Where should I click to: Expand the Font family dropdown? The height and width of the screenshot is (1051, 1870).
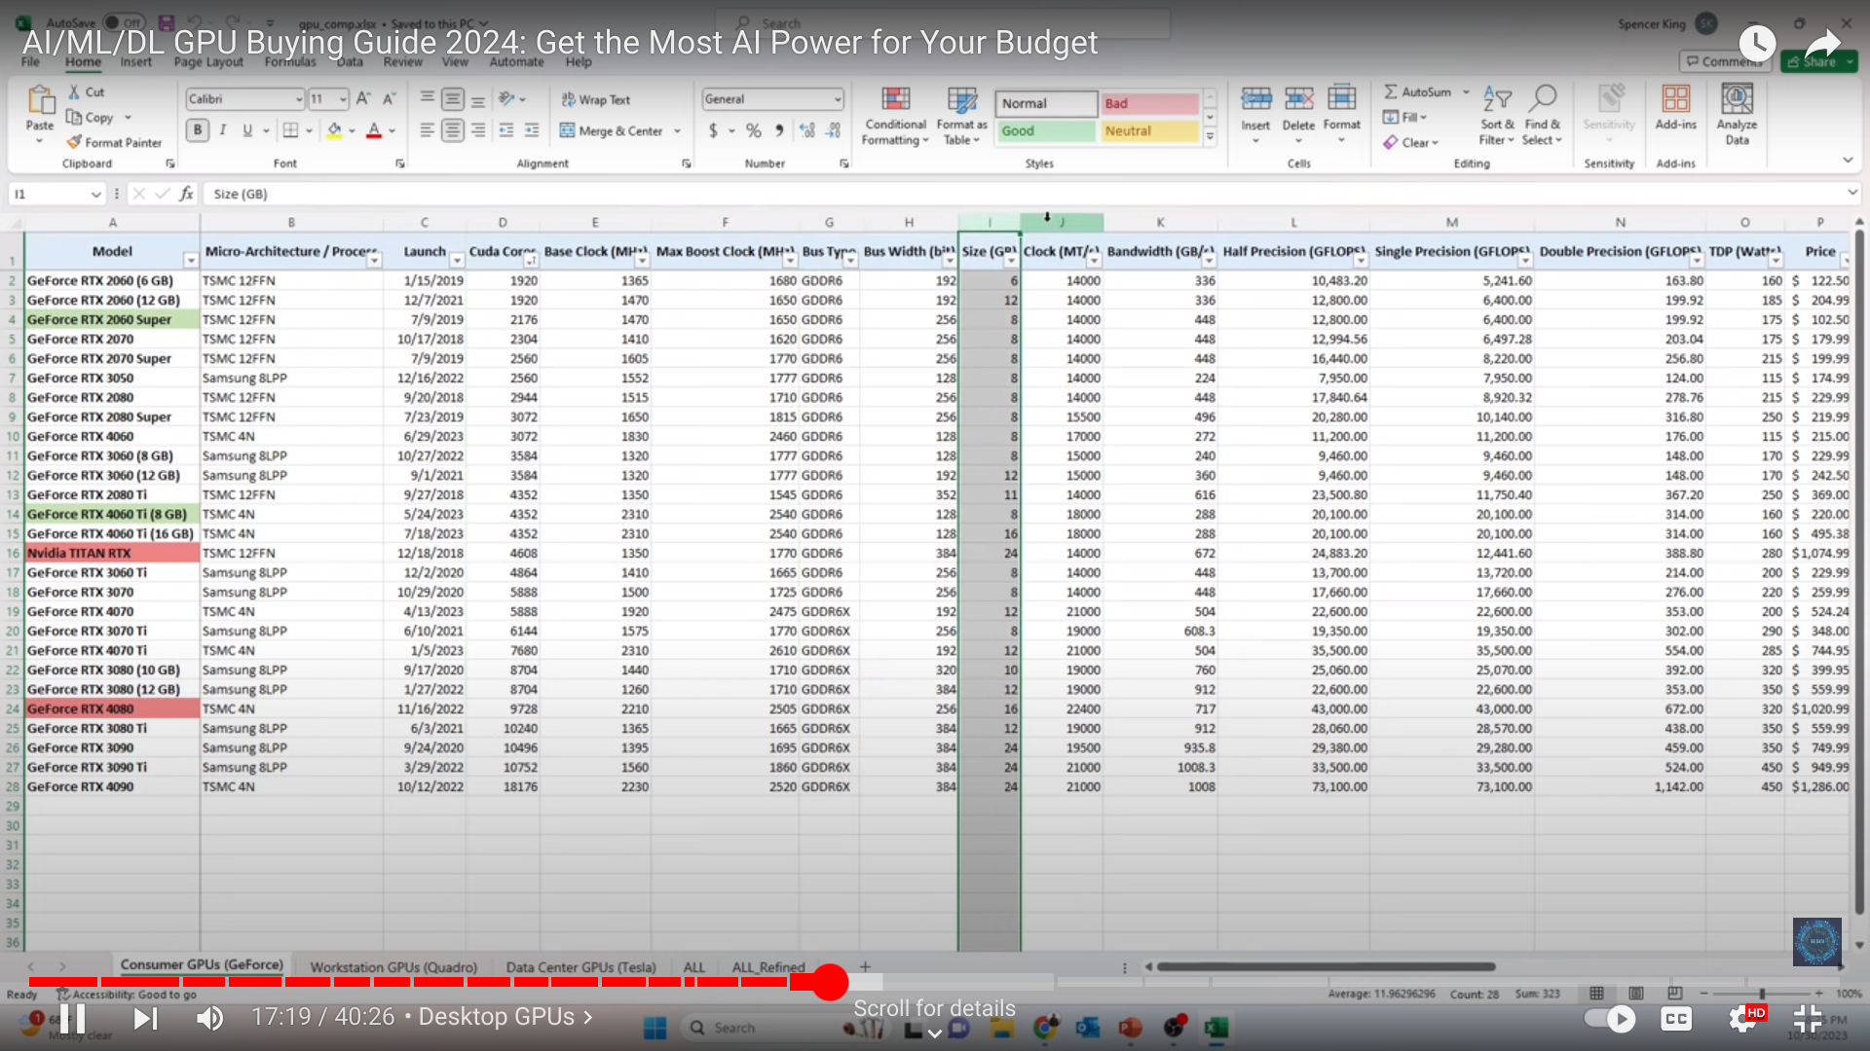pyautogui.click(x=297, y=99)
